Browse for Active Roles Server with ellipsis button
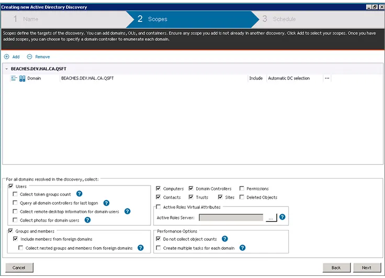Screen dimensions: 385x278 click(x=271, y=217)
